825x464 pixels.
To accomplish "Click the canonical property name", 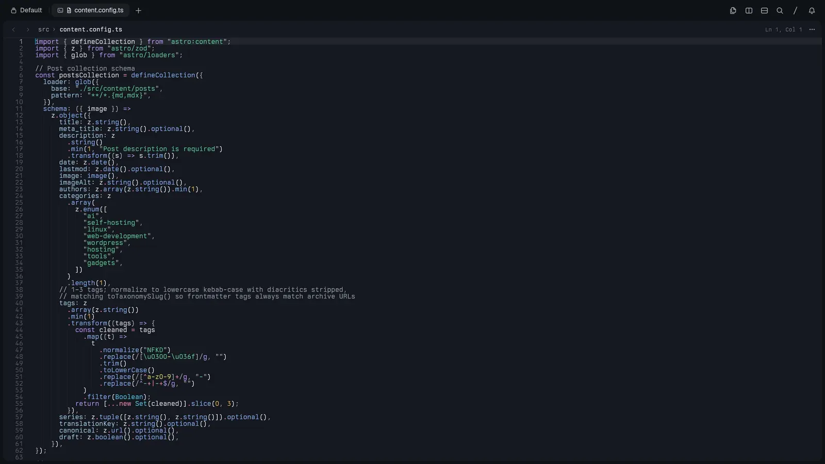I will click(77, 430).
